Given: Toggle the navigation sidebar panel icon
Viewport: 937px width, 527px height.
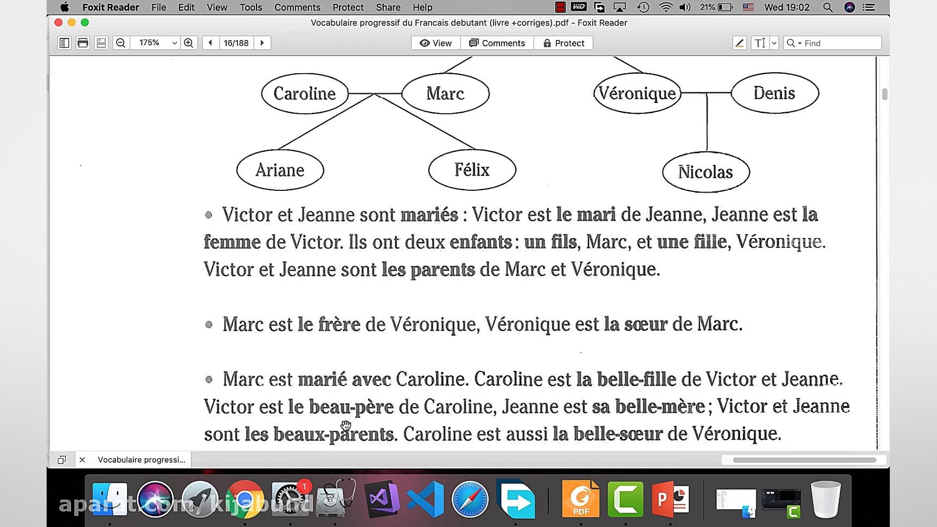Looking at the screenshot, I should (65, 43).
